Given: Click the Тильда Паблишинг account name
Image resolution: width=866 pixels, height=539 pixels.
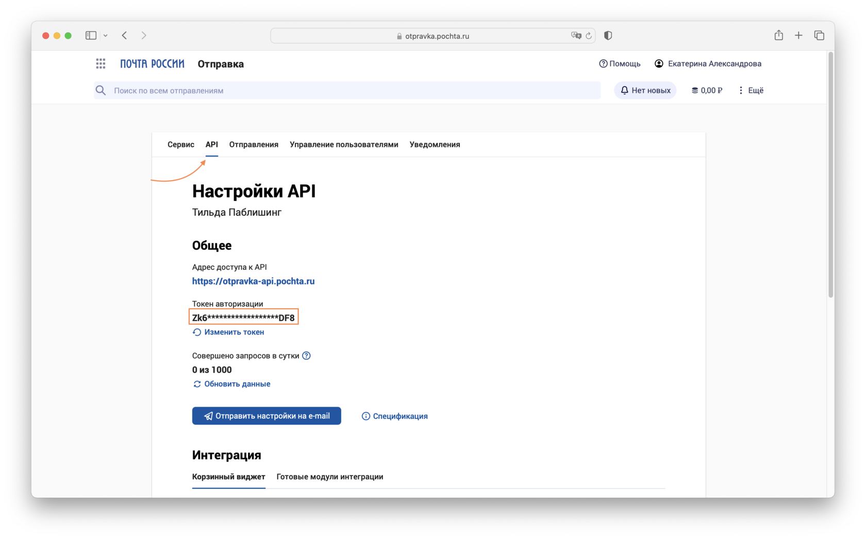Looking at the screenshot, I should tap(237, 212).
